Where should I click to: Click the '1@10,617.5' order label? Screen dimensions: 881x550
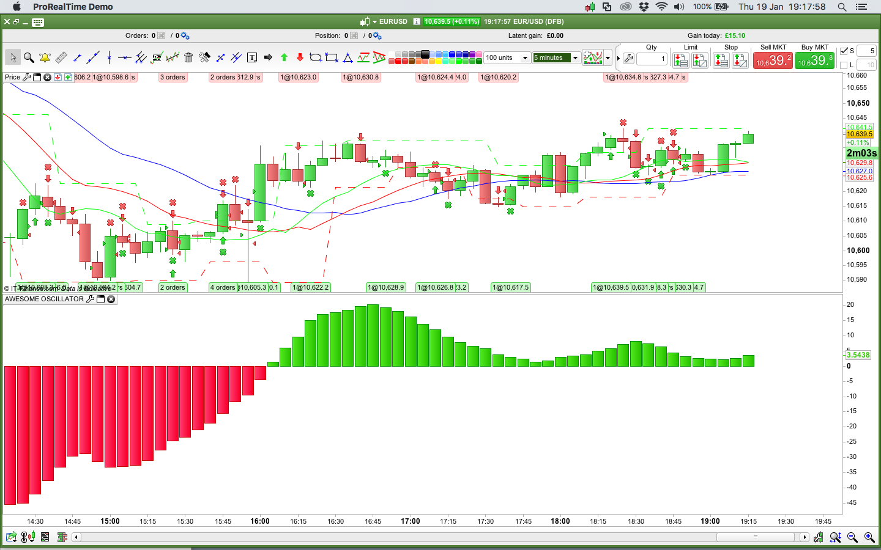click(x=511, y=287)
